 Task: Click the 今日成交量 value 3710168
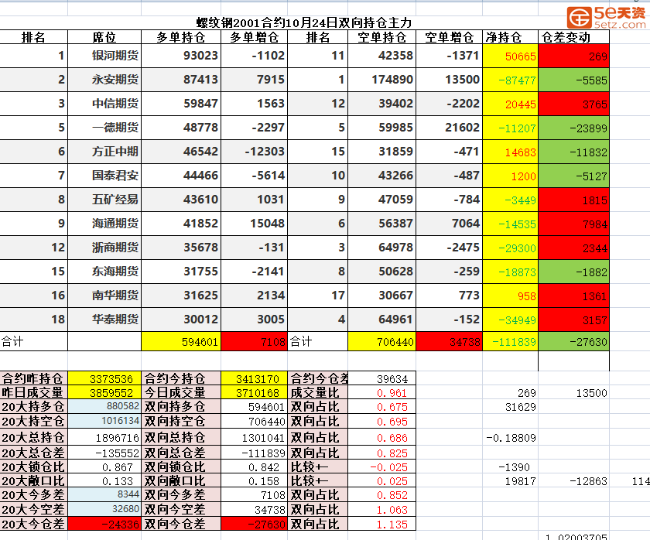pos(254,392)
